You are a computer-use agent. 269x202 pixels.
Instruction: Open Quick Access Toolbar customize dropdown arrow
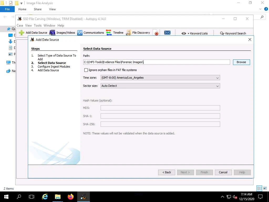coord(22,3)
